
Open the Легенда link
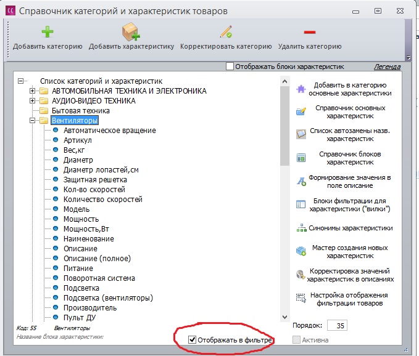point(387,67)
